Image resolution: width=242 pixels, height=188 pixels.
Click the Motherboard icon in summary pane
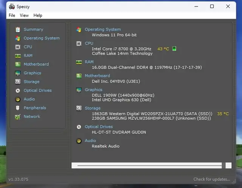[79, 76]
